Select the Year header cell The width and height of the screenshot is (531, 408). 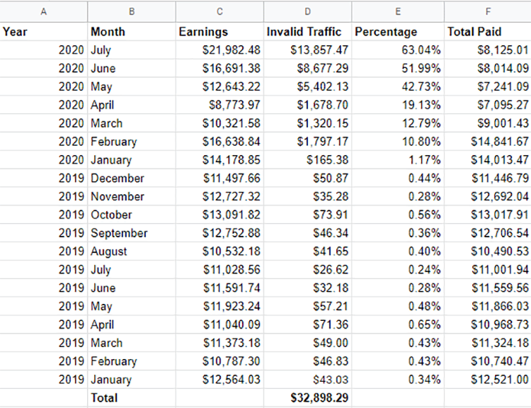coord(44,32)
